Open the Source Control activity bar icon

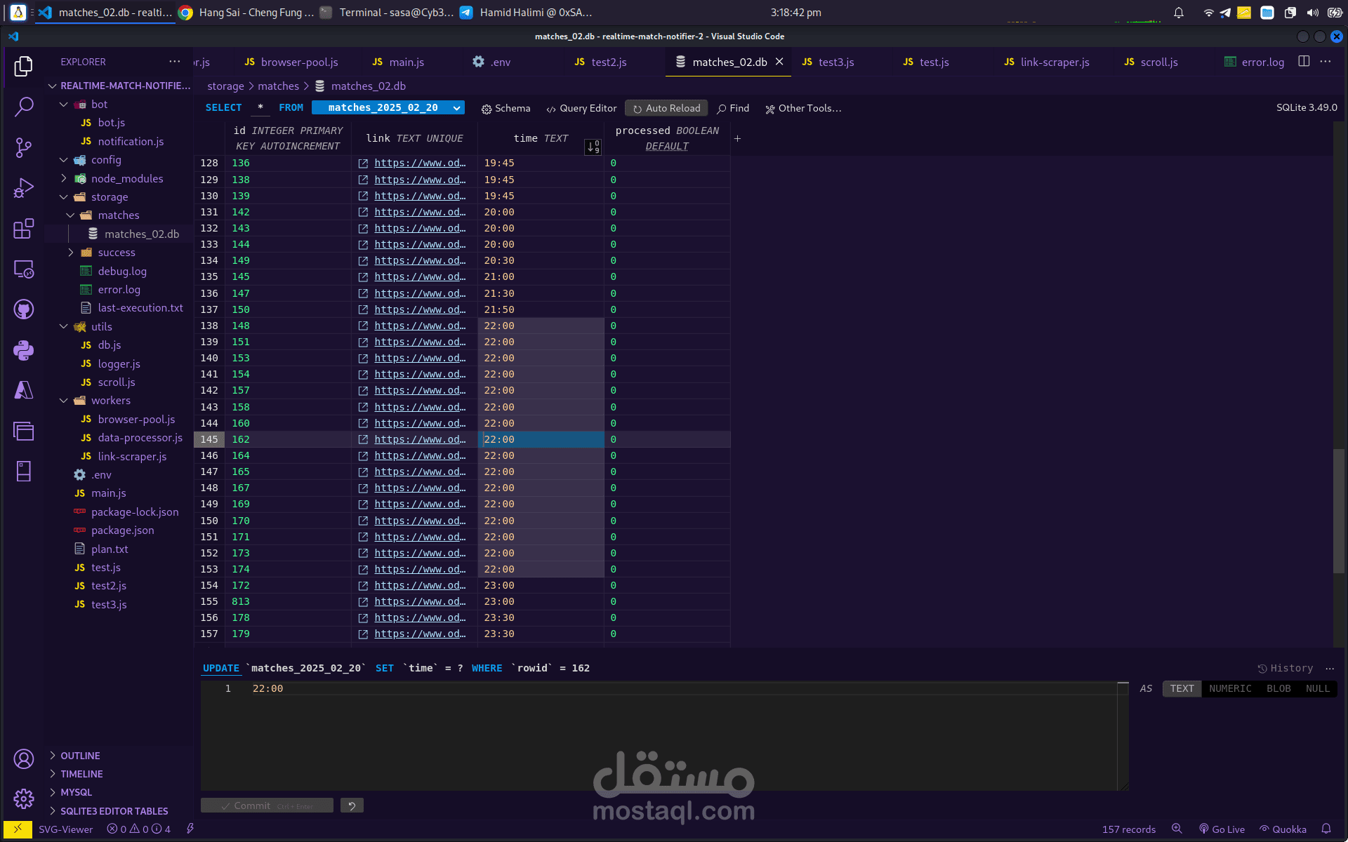[23, 147]
